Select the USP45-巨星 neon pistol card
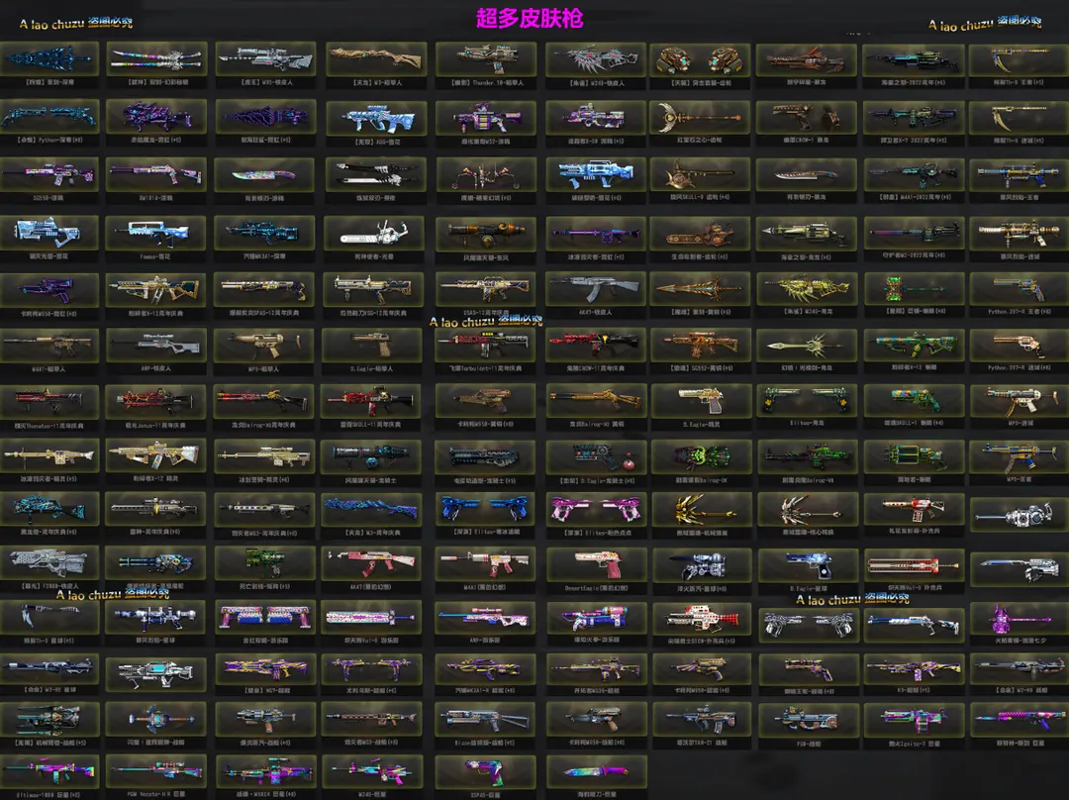This screenshot has height=800, width=1069. pos(485,772)
